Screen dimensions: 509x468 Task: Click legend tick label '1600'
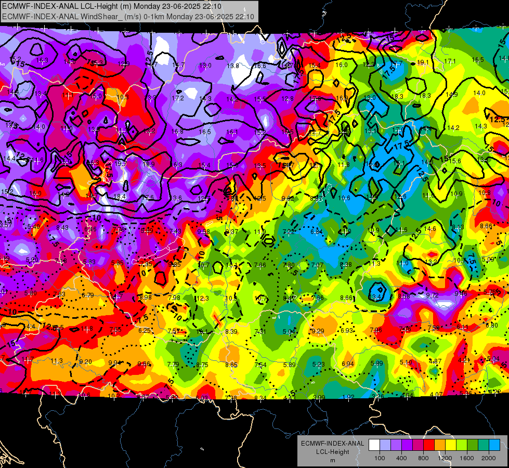point(467,458)
